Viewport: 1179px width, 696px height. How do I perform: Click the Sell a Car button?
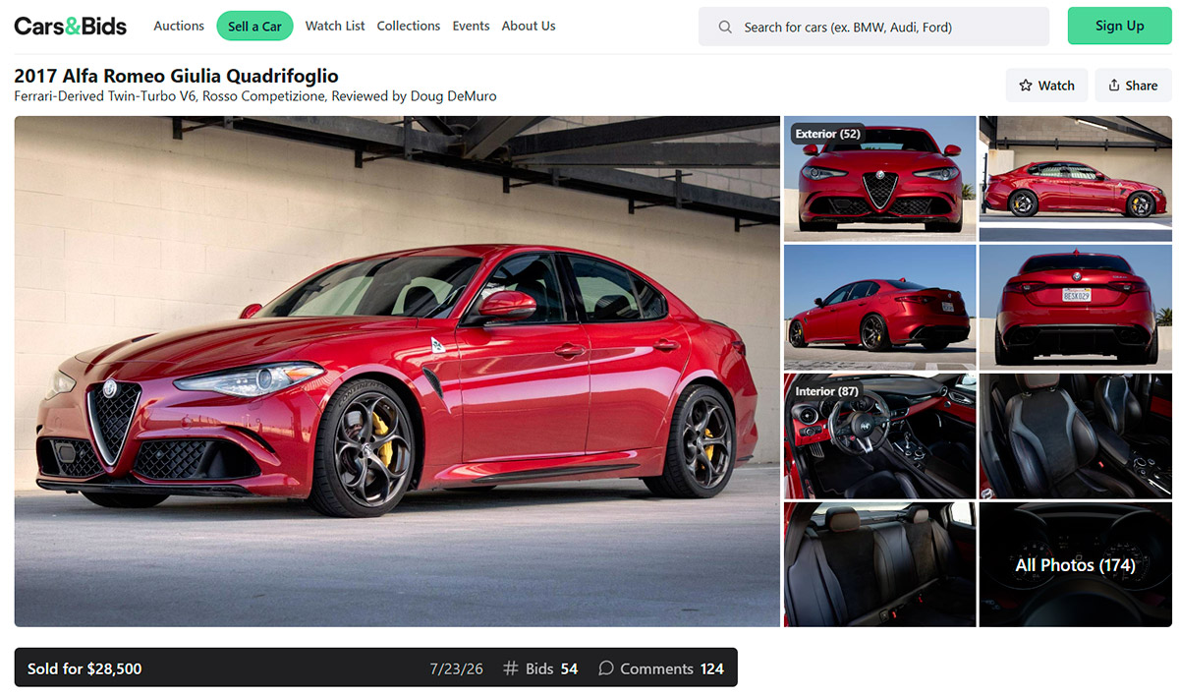point(254,27)
